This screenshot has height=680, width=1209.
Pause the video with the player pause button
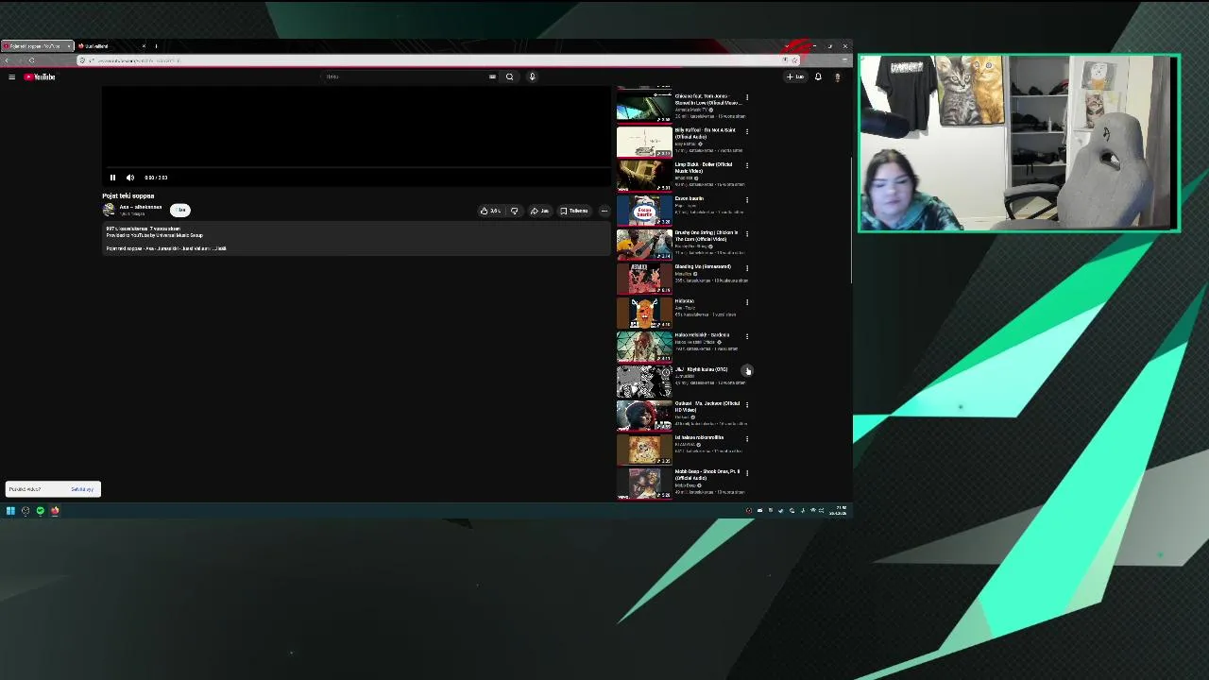pyautogui.click(x=112, y=178)
